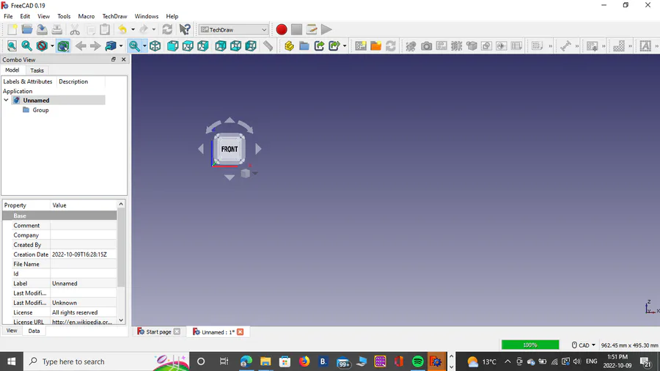Open a document with the folder icon
660x371 pixels.
27,29
